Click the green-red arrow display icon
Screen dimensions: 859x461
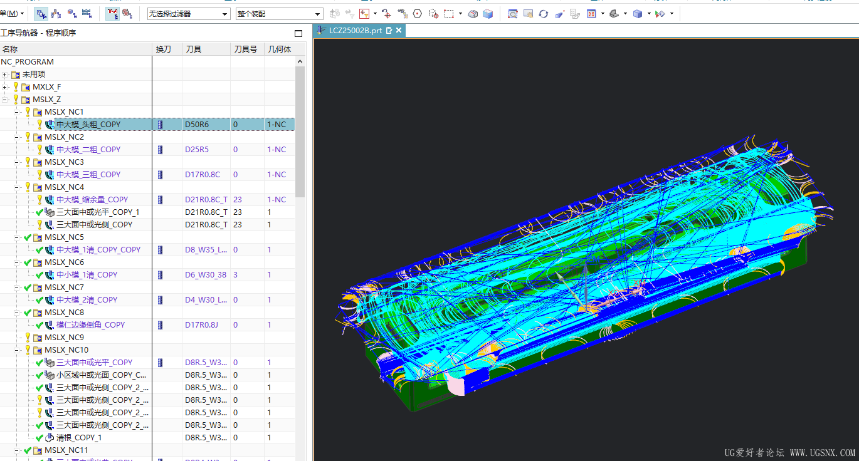(x=660, y=13)
